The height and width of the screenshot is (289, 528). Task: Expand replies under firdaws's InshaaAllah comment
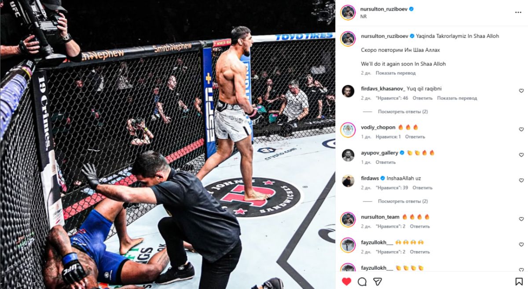coord(403,201)
